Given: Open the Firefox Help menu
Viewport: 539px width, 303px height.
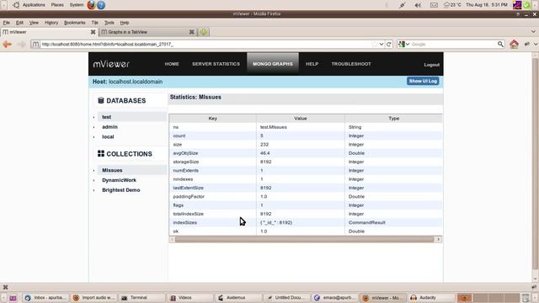Looking at the screenshot, I should click(x=125, y=23).
